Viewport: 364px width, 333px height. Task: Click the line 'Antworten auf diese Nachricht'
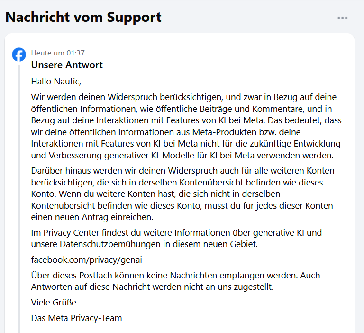[152, 287]
